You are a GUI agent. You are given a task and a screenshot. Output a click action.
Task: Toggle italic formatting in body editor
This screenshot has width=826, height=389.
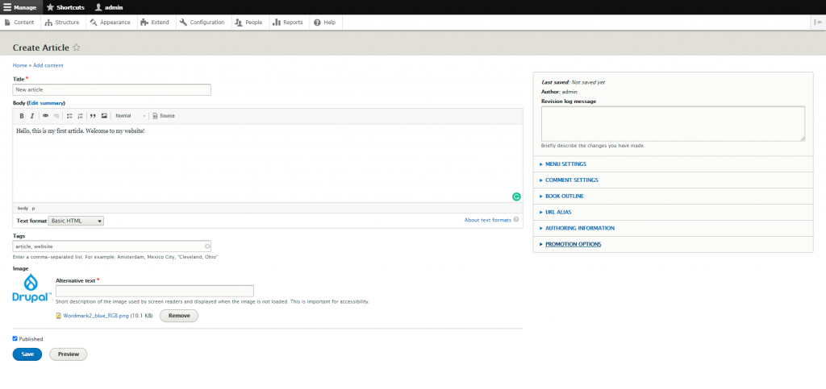(31, 116)
